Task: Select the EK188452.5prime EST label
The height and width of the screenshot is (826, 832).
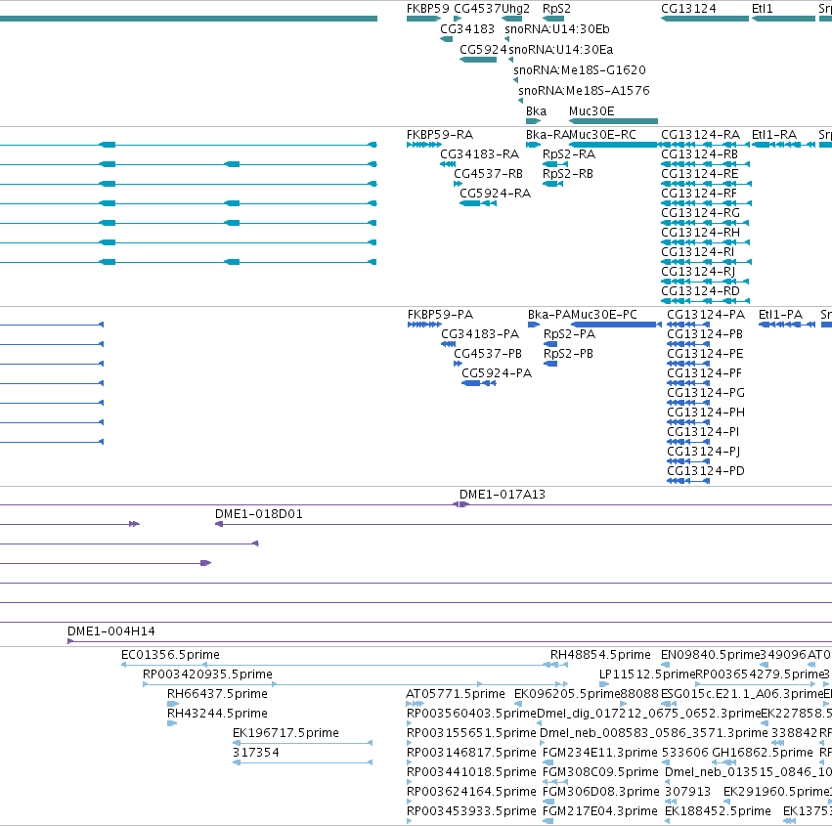Action: point(718,811)
